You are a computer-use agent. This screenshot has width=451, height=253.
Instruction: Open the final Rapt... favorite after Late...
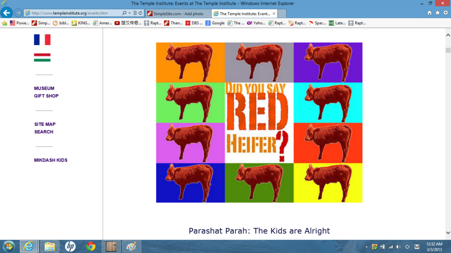click(x=357, y=23)
